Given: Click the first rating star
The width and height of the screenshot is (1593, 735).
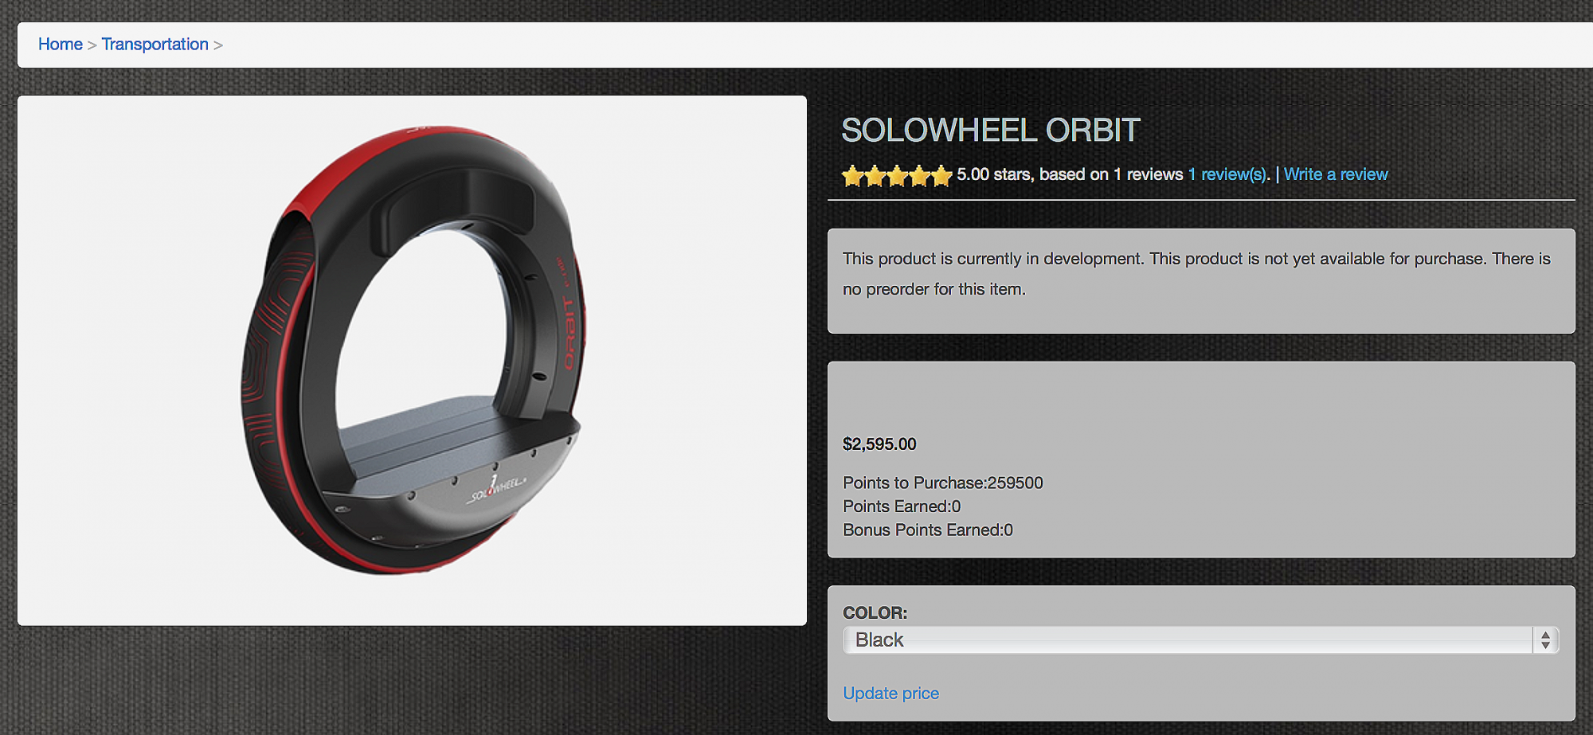Looking at the screenshot, I should click(x=853, y=176).
